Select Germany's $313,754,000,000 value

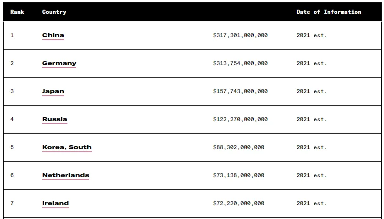pos(240,63)
